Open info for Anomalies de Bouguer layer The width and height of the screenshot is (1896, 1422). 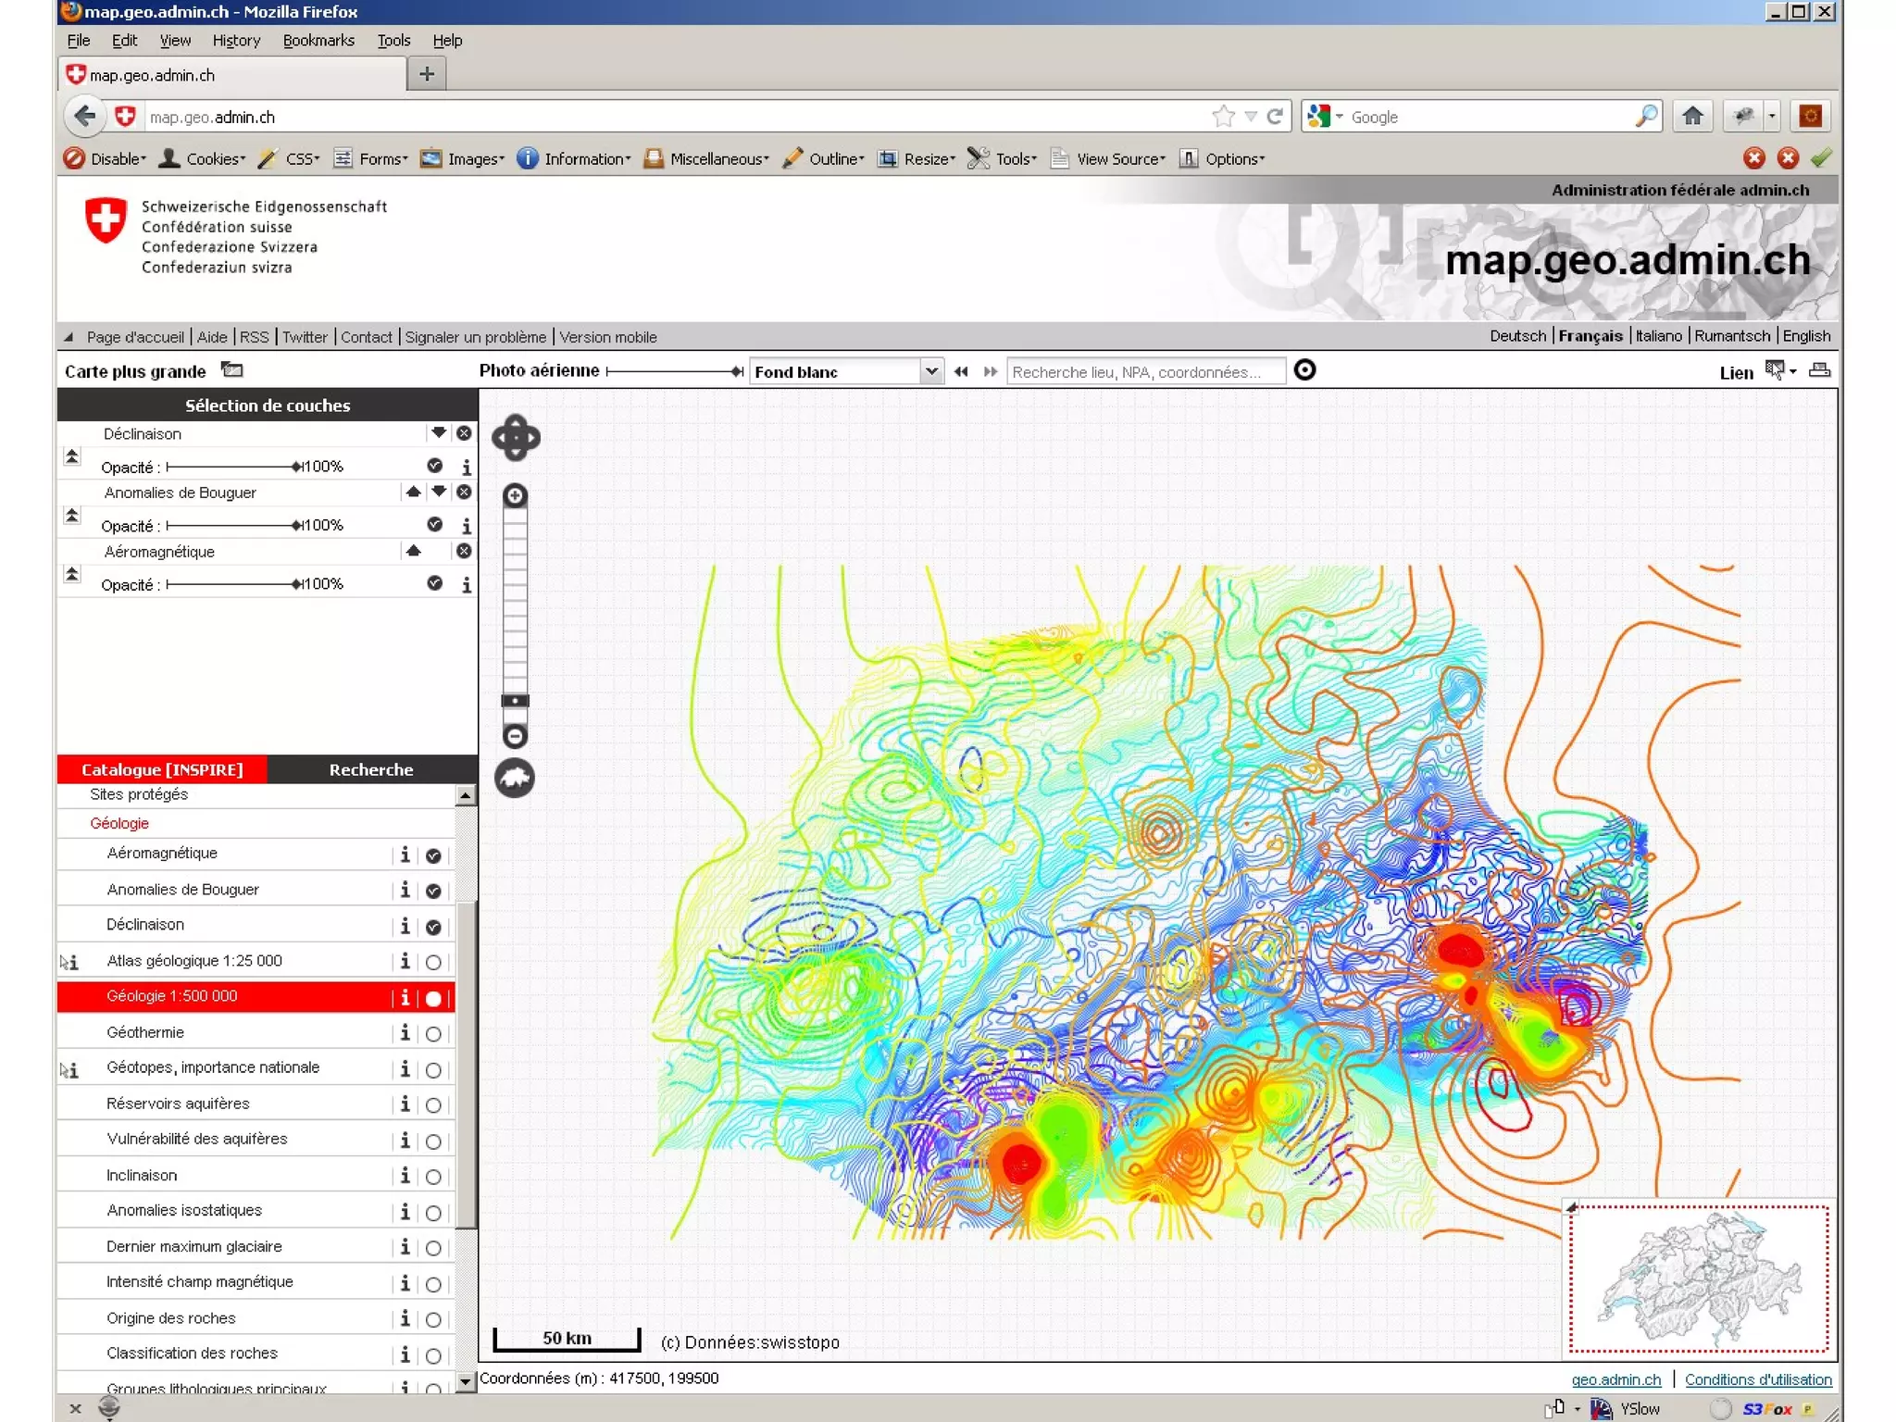[467, 526]
